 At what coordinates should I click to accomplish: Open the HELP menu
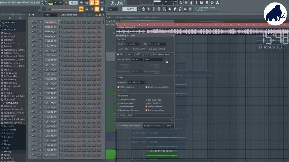tap(38, 3)
